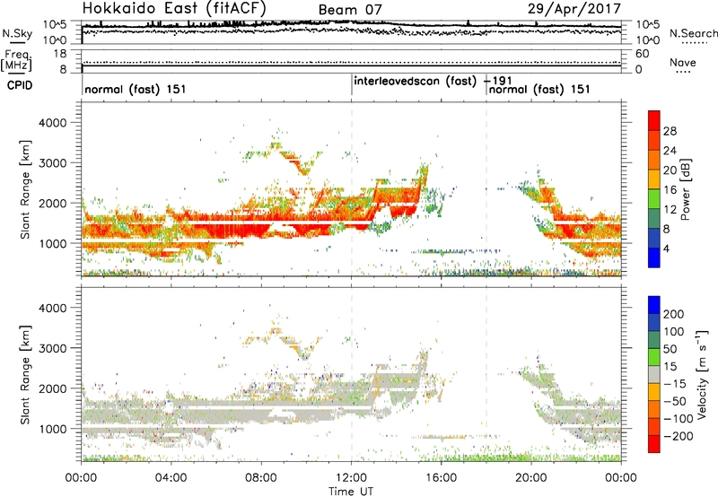Click the '18' frequency axis tick
This screenshot has width=718, height=497.
[x=60, y=54]
